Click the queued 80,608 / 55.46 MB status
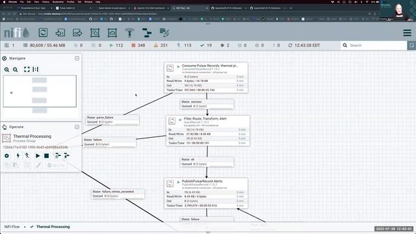Viewport: 416px width, 234px height. click(44, 45)
